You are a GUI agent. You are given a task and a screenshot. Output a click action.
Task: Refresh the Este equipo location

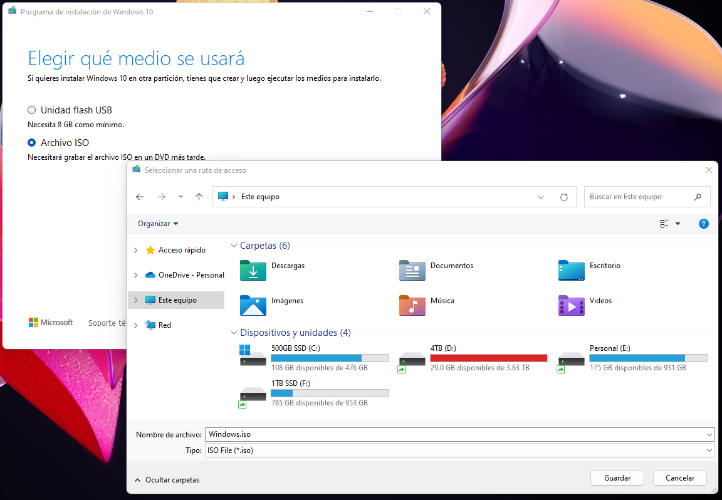point(563,197)
